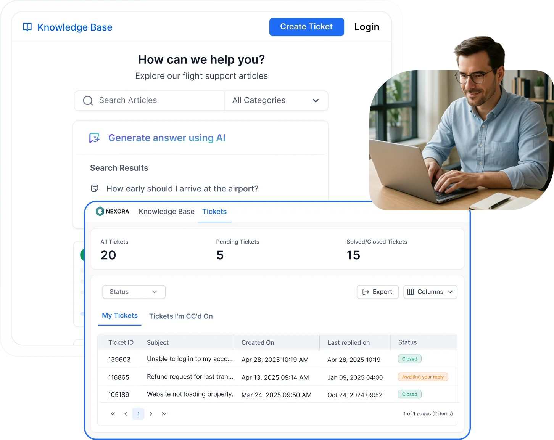The image size is (554, 440).
Task: Open the Login link
Action: click(x=367, y=27)
